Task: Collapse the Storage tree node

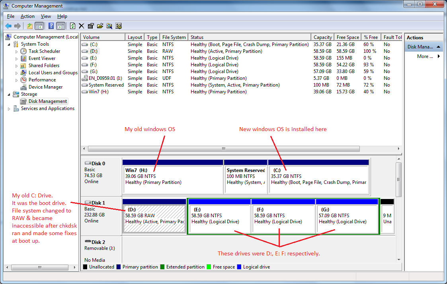Action: pos(9,95)
